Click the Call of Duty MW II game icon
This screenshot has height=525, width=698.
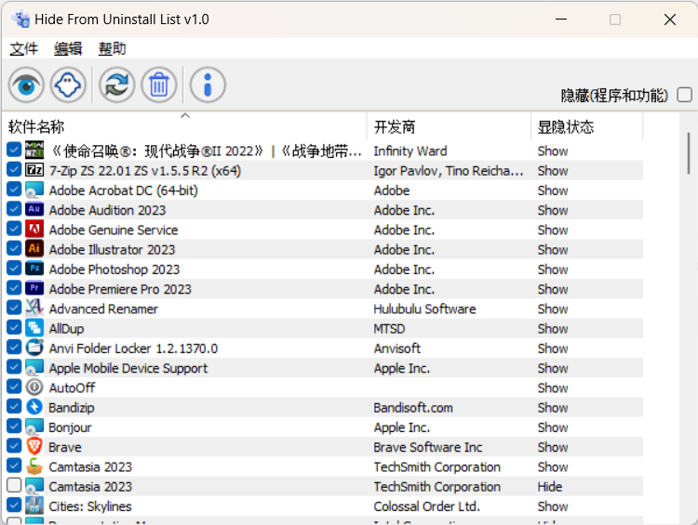click(34, 151)
